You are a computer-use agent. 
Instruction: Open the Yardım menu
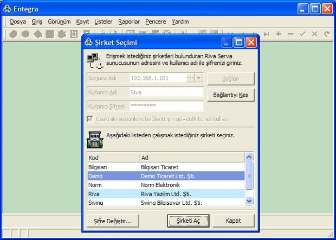[180, 22]
